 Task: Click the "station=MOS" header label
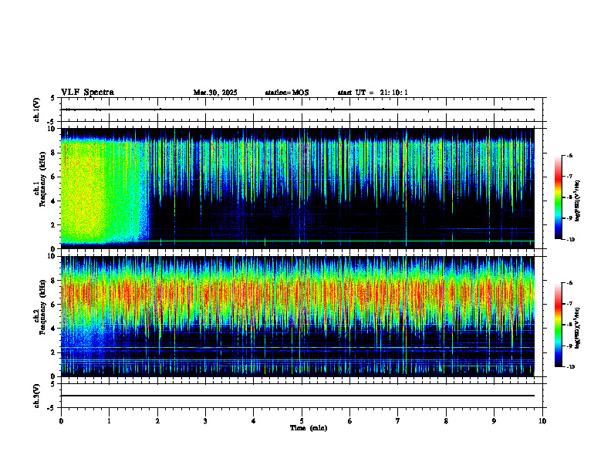[287, 93]
